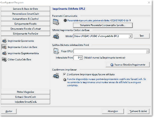Open Imprimanta Departamentala icon
This screenshot has height=121, width=159.
[x=4, y=53]
